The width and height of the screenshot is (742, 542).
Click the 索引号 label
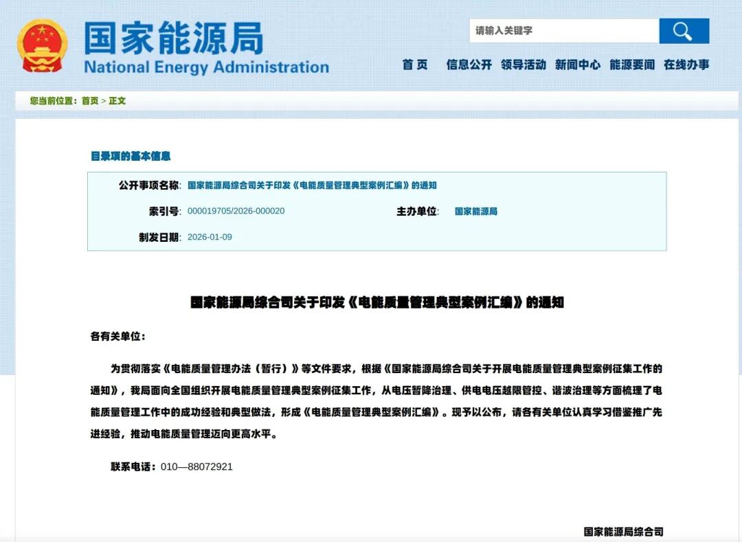165,211
